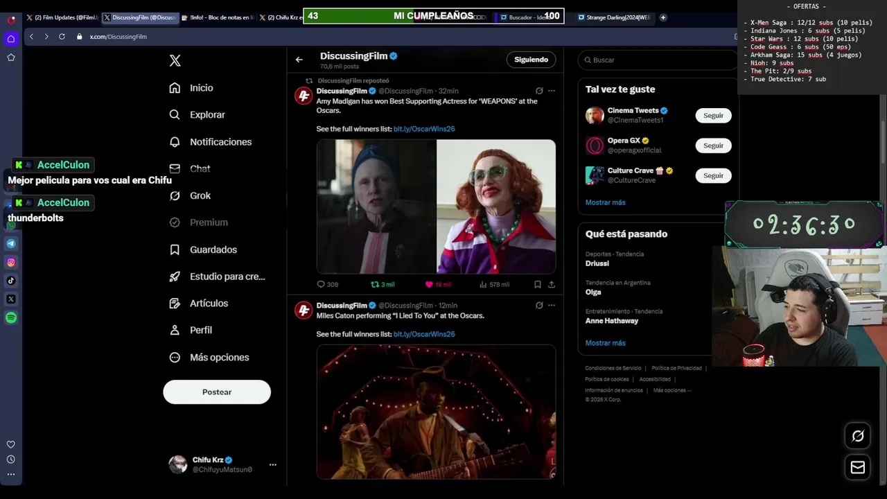Click the sidebar three-dot icon below history
Viewport: 887px width, 499px height.
pyautogui.click(x=11, y=475)
